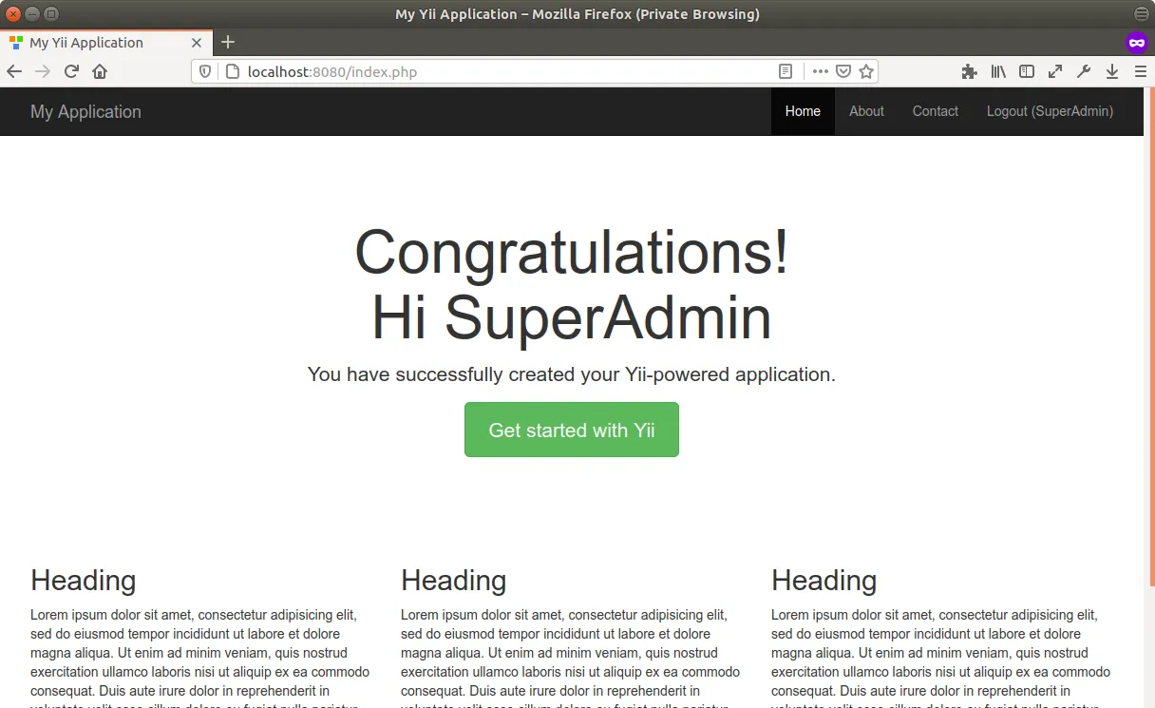The image size is (1155, 708).
Task: Click the Get started with Yii button
Action: (571, 430)
